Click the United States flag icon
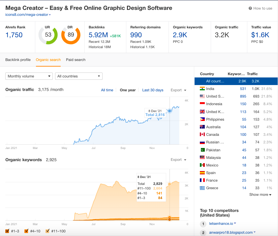The height and width of the screenshot is (236, 278). coord(202,96)
